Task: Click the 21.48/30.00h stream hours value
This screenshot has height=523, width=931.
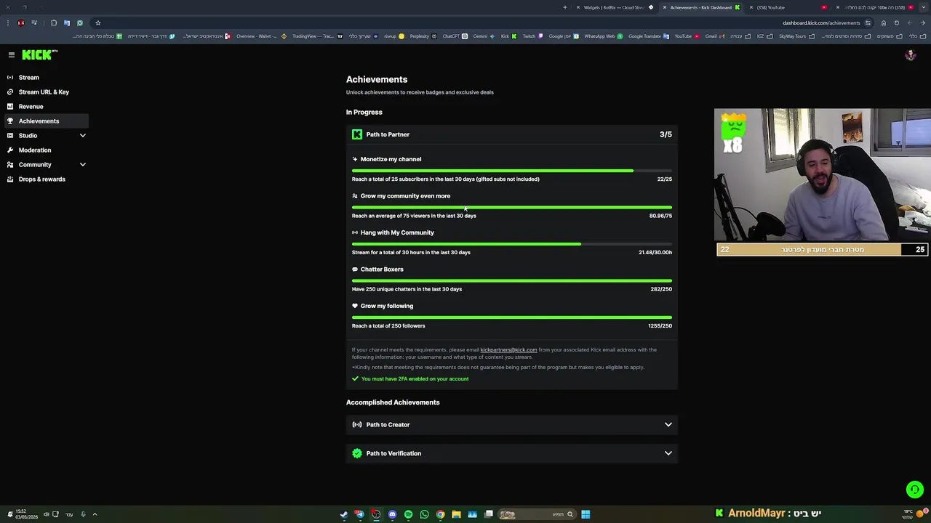Action: [x=655, y=253]
